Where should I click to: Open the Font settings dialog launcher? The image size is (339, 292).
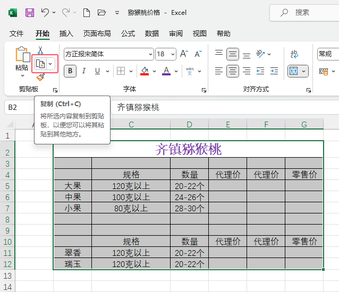(204, 90)
